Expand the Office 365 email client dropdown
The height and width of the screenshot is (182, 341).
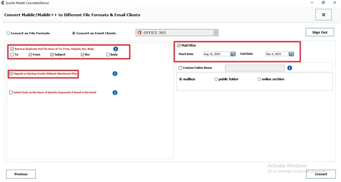click(215, 33)
